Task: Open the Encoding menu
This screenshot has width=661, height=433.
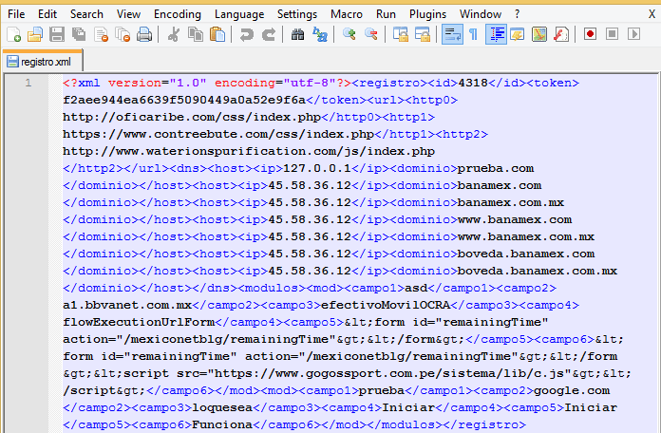Action: (x=178, y=14)
